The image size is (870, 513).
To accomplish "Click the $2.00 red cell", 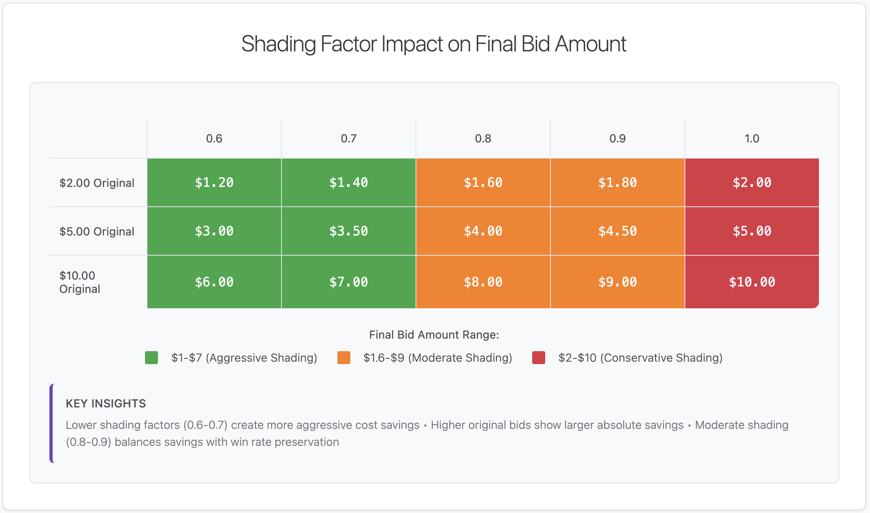I will (x=752, y=182).
